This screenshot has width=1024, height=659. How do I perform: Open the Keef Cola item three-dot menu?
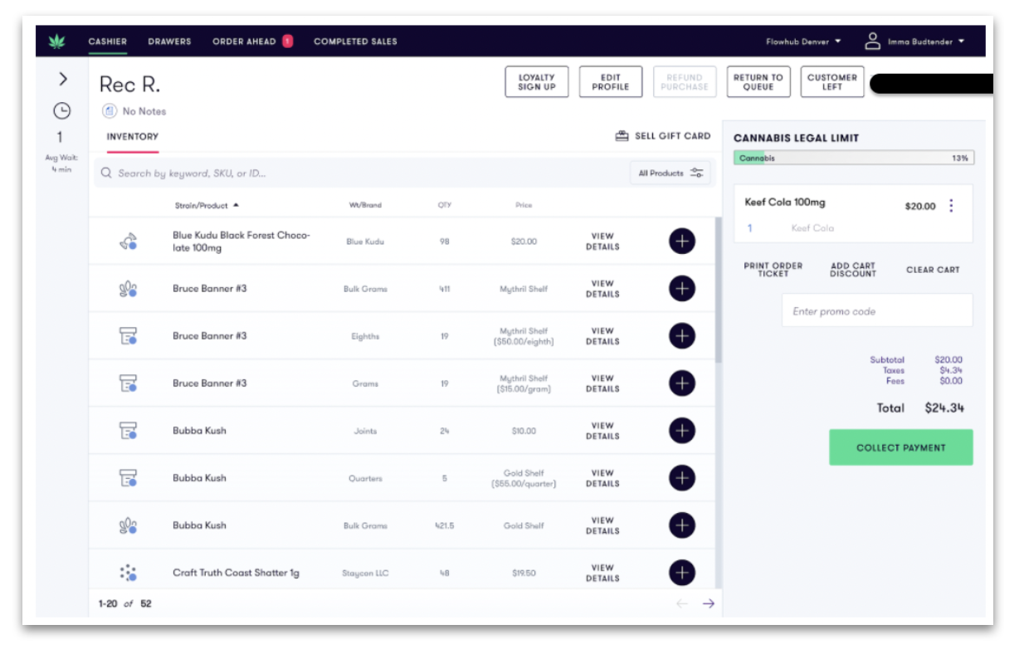(951, 206)
